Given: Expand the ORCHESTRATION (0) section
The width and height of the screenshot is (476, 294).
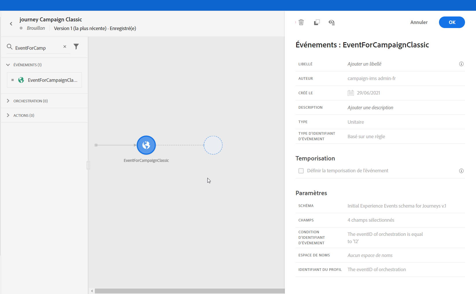Looking at the screenshot, I should click(8, 101).
